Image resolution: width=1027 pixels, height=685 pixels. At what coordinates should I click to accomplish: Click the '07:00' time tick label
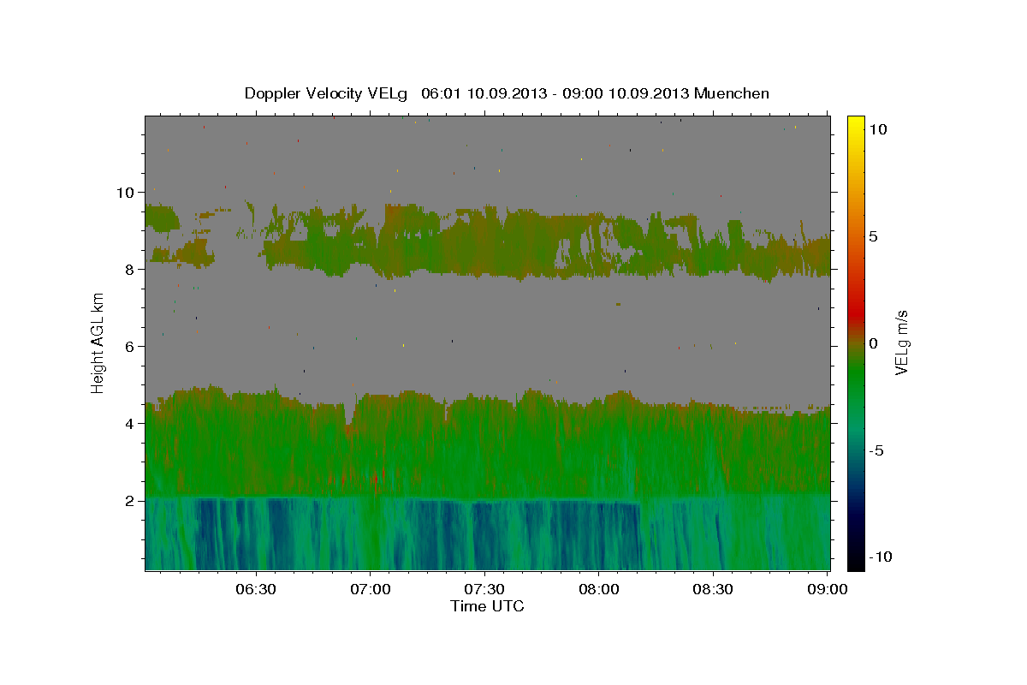[371, 589]
